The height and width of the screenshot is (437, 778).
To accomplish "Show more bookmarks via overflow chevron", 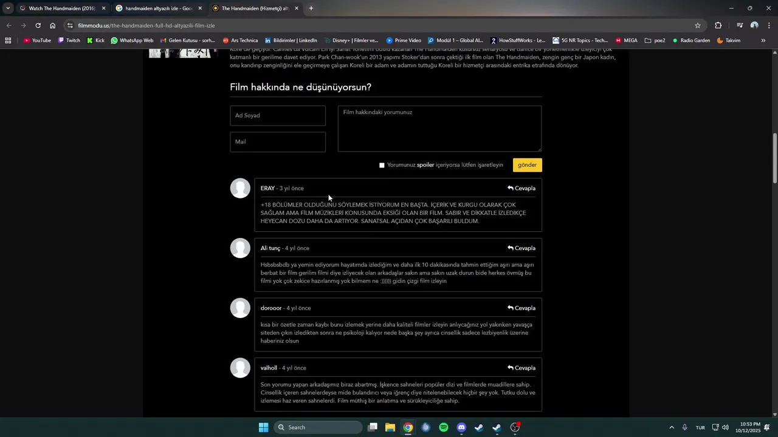I will tap(763, 41).
